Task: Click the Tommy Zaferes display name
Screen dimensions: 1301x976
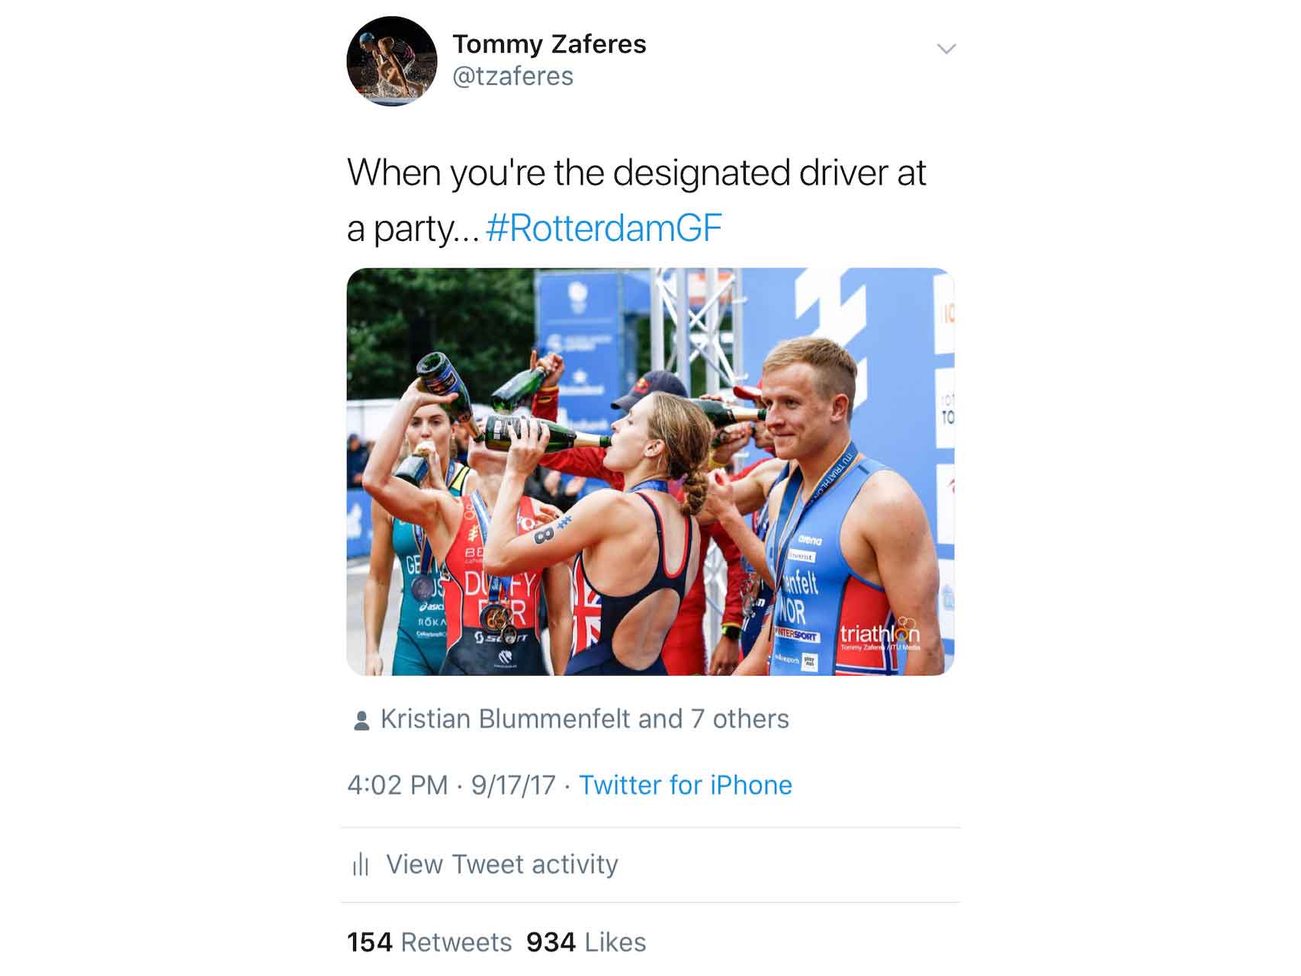Action: [x=549, y=44]
